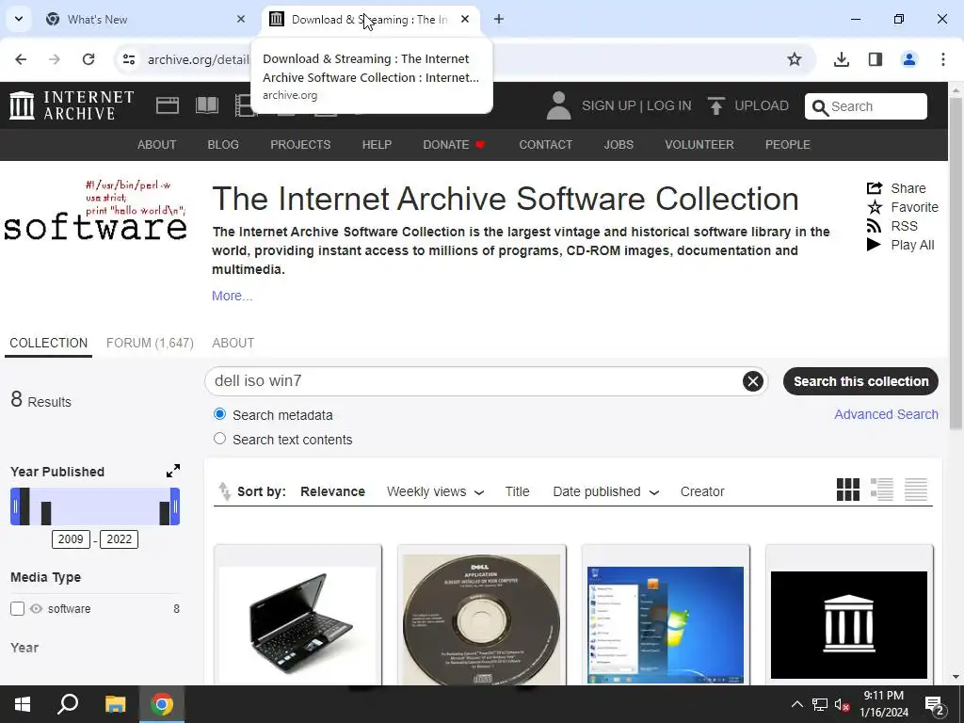The width and height of the screenshot is (964, 723).
Task: Click SIGN UP link
Action: click(609, 105)
